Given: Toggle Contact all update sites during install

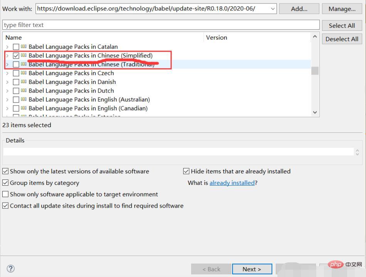Looking at the screenshot, I should coord(5,206).
